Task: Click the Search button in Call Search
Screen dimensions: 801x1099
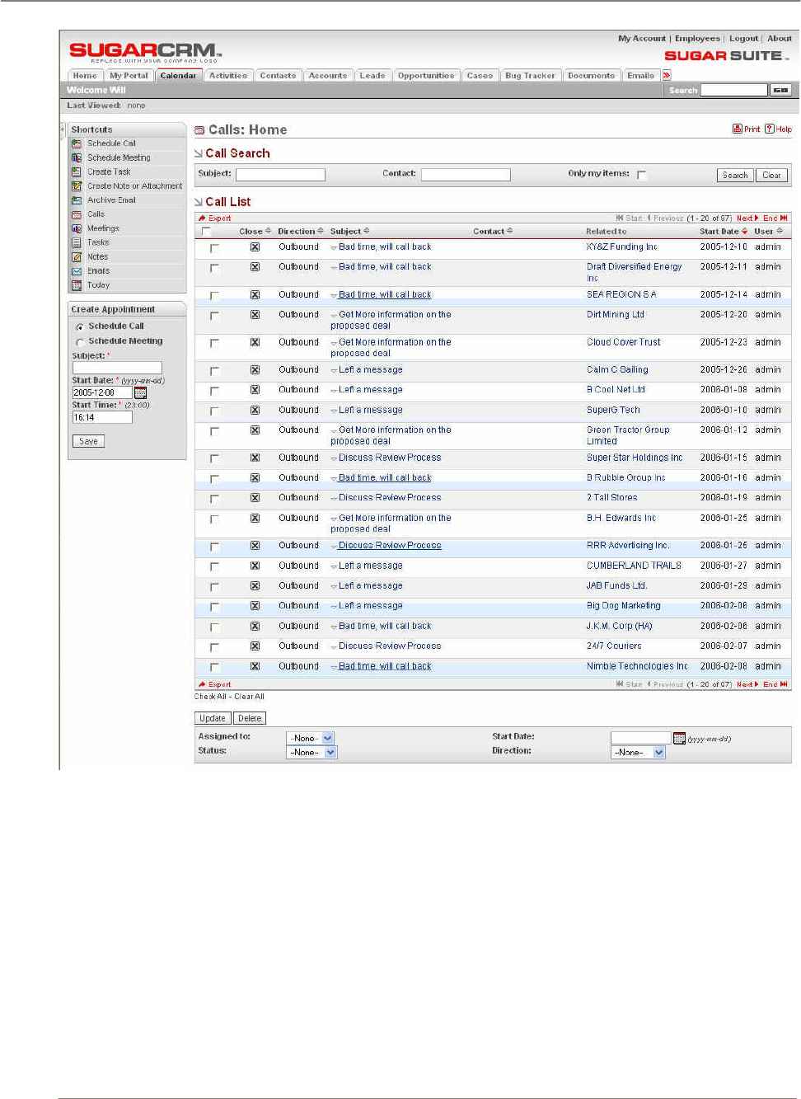Action: (x=735, y=175)
